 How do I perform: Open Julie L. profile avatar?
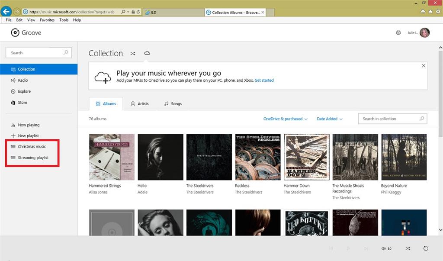(425, 33)
